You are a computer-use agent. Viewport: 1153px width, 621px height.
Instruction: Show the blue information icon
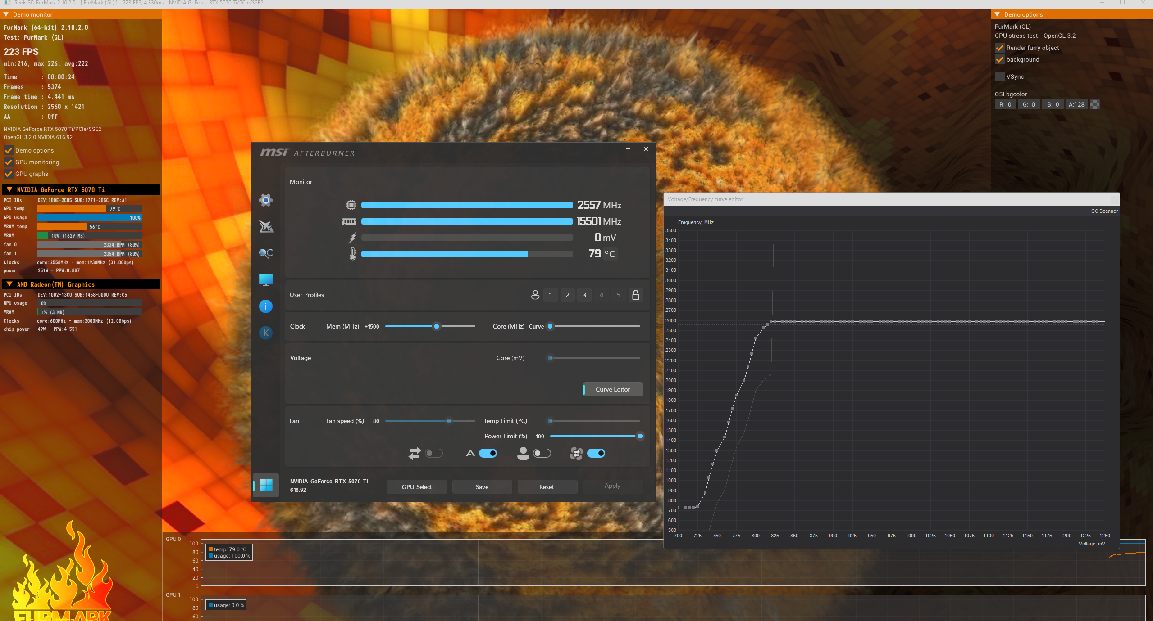pyautogui.click(x=266, y=306)
